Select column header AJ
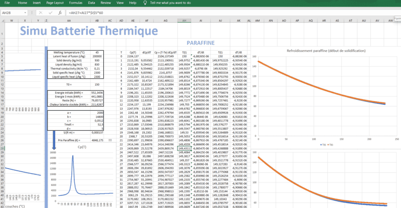The width and height of the screenshot is (401, 208). coord(220,21)
